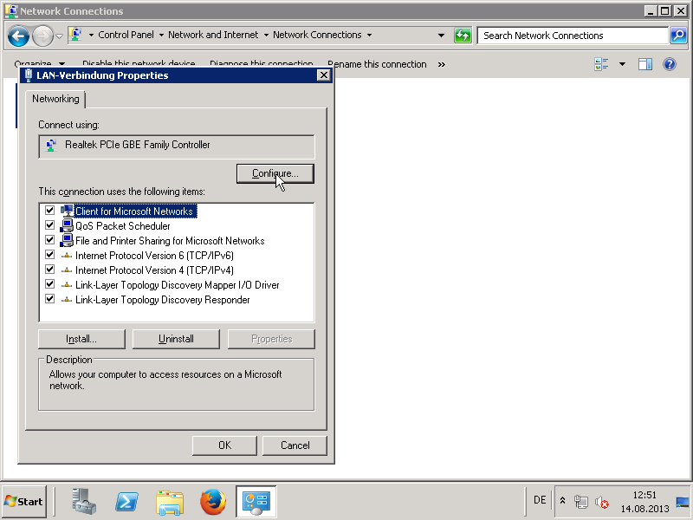Viewport: 693px width, 520px height.
Task: Click the search magnifier button
Action: coord(678,36)
